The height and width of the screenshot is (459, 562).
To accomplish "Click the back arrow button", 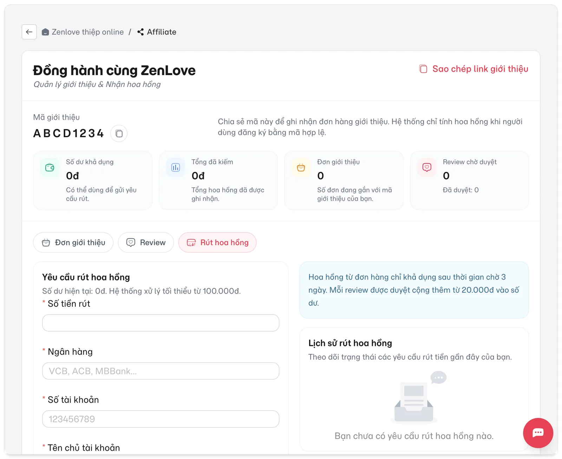I will pyautogui.click(x=29, y=32).
